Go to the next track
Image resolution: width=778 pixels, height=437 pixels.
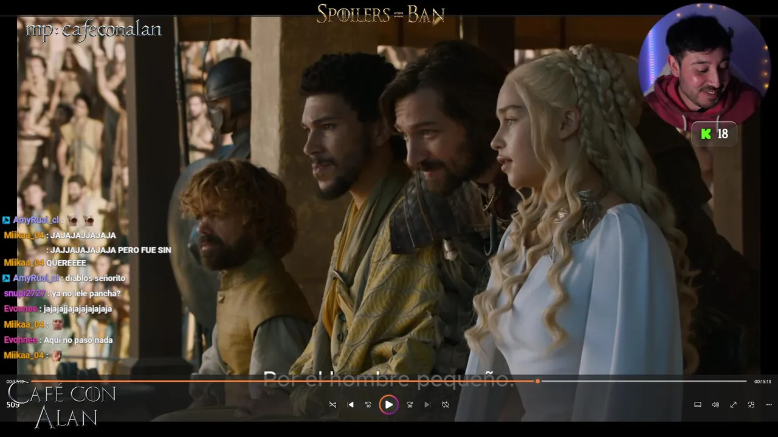(x=427, y=405)
